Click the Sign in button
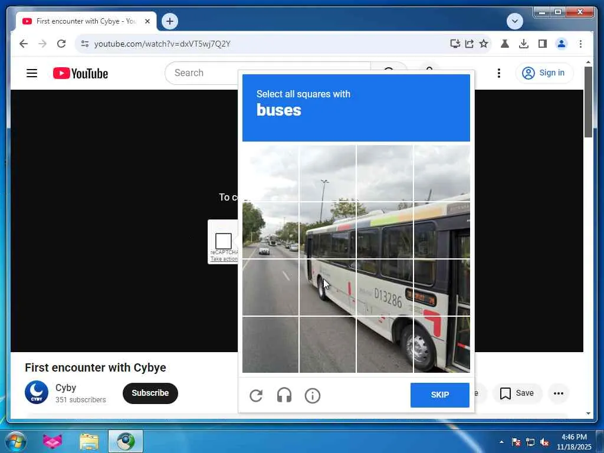 pyautogui.click(x=544, y=73)
